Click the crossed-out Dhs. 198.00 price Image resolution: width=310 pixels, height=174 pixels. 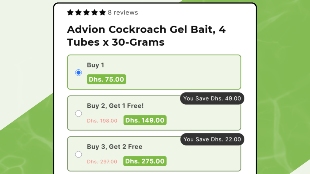102,121
